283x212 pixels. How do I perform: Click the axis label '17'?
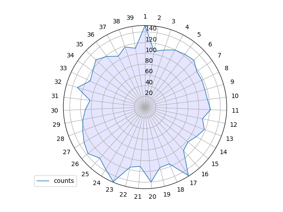(x=193, y=183)
